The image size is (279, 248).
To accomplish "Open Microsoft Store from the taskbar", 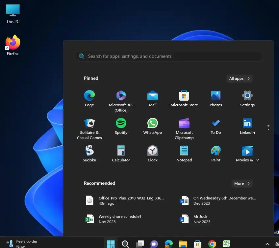I will 197,244.
